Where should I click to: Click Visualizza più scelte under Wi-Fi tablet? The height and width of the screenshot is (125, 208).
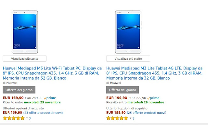pos(25,58)
